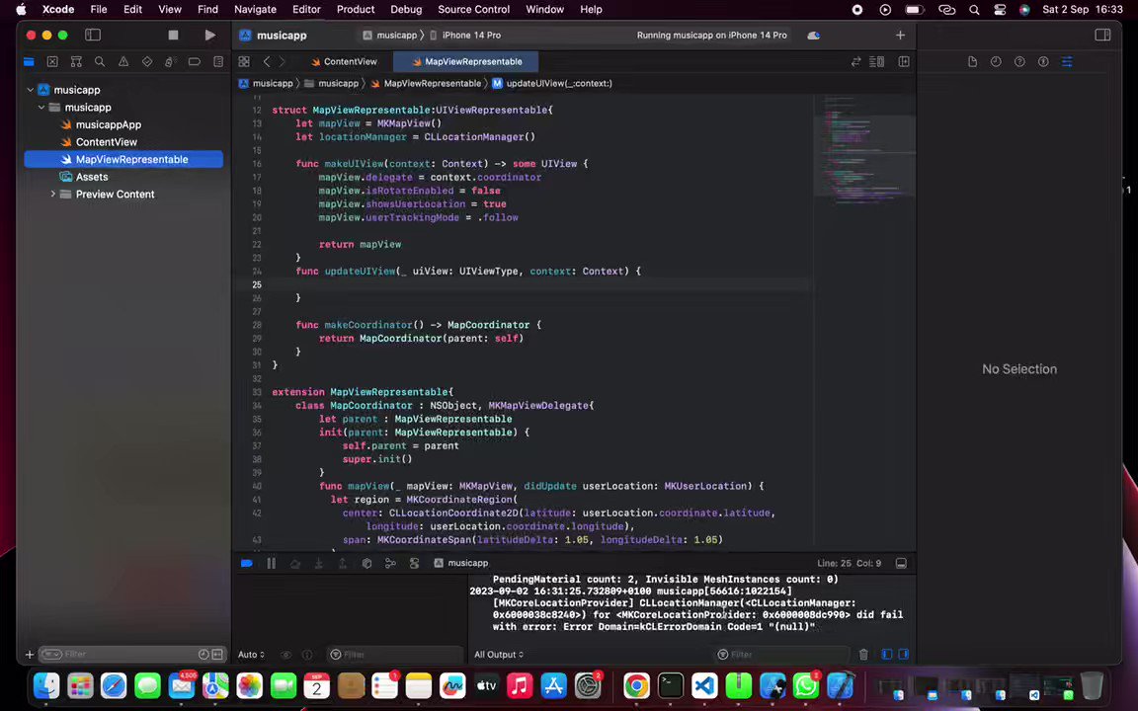1138x711 pixels.
Task: Show the File inspector
Action: click(972, 61)
